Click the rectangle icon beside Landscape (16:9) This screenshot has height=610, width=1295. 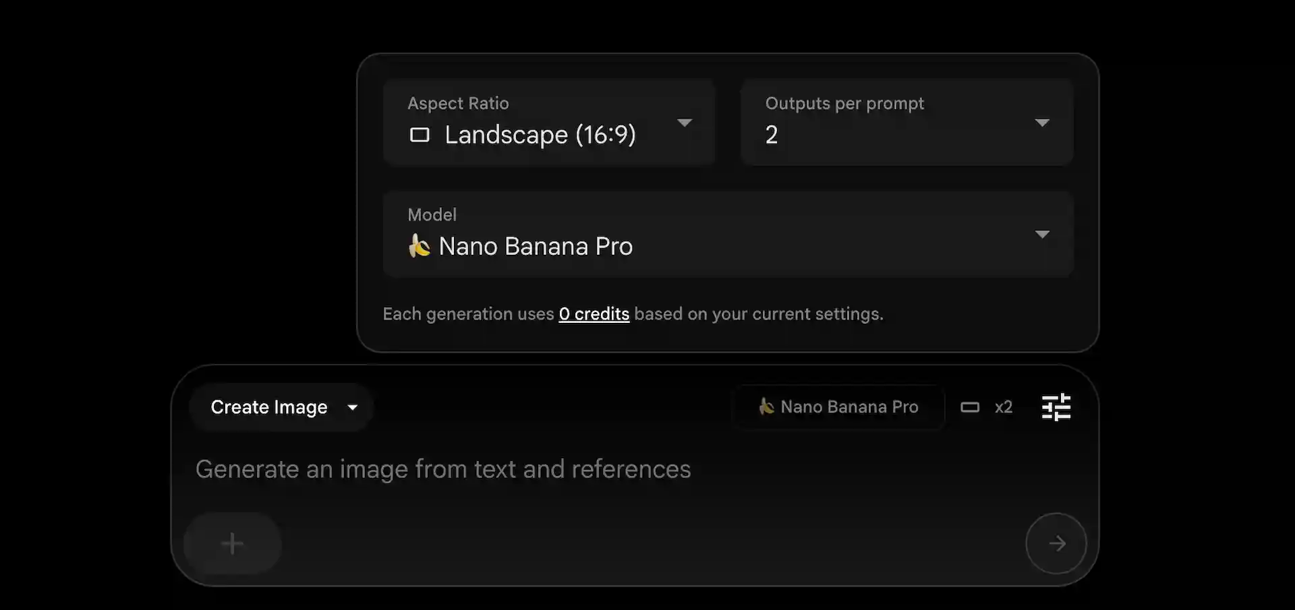click(x=420, y=135)
